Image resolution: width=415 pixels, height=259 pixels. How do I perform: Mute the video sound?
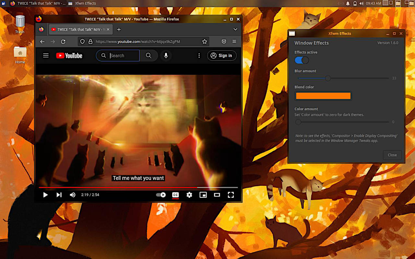pos(73,195)
